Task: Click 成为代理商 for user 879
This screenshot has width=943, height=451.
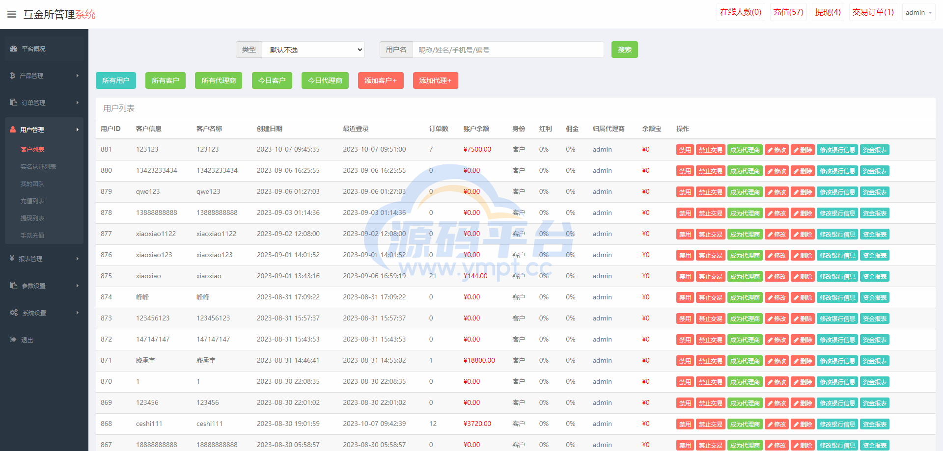Action: point(745,192)
